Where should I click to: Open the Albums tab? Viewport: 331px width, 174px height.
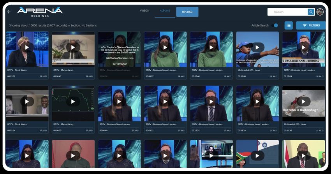(x=165, y=11)
